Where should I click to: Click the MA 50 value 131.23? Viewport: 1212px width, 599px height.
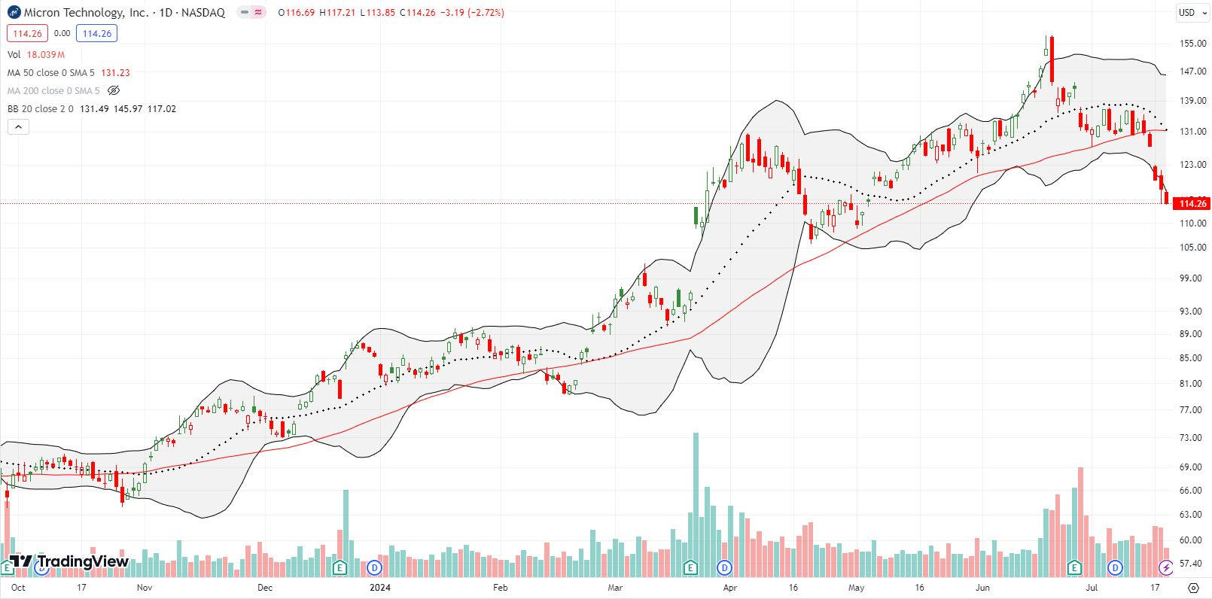tap(115, 73)
